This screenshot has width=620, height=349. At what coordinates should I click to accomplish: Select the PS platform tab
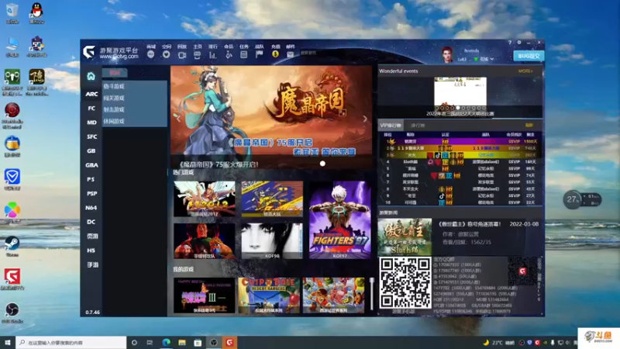click(x=91, y=180)
